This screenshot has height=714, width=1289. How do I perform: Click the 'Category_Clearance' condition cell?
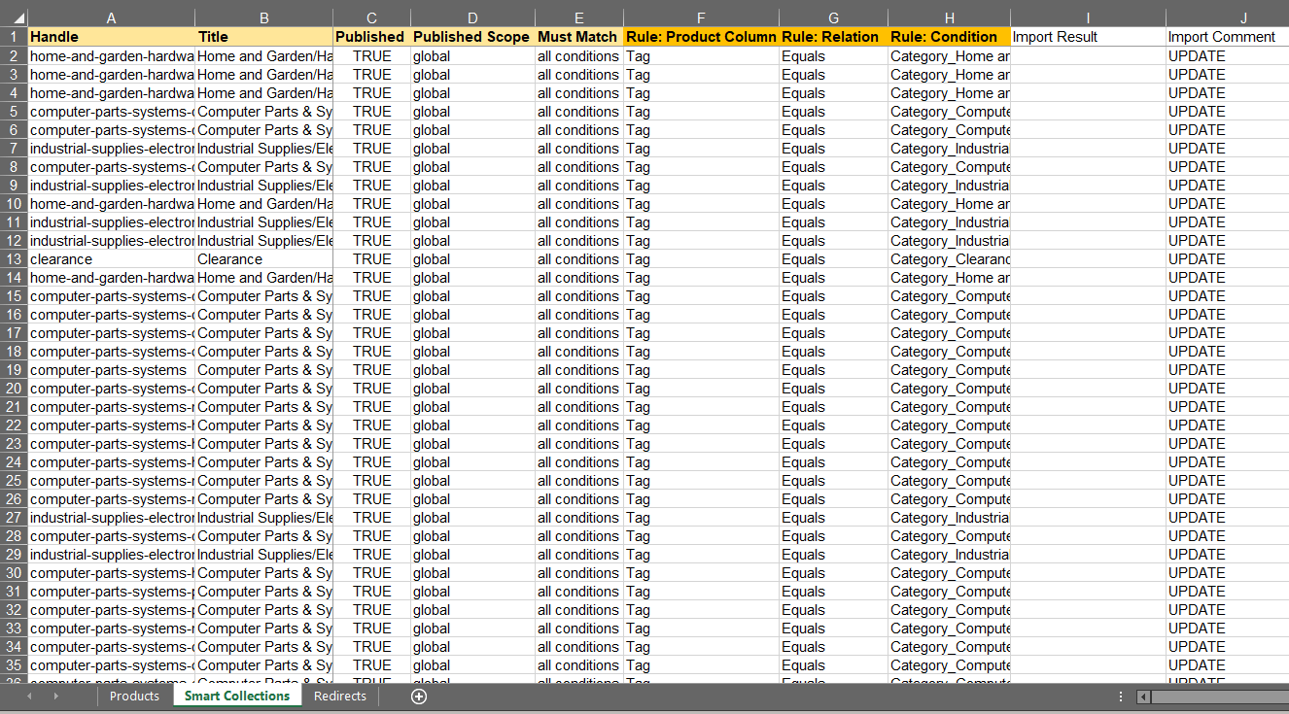(x=948, y=259)
